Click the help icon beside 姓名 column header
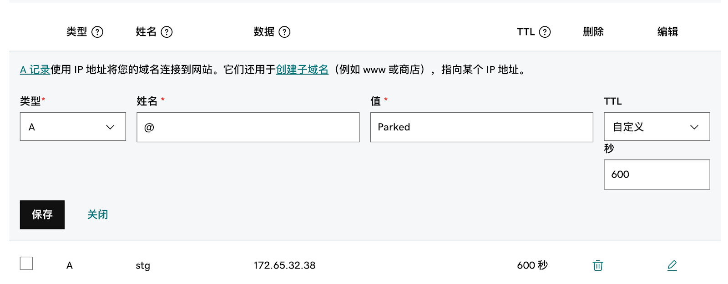Image resolution: width=728 pixels, height=284 pixels. tap(167, 32)
